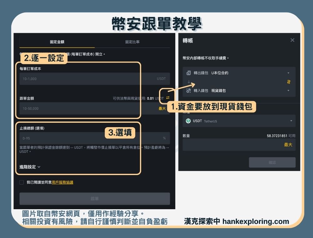Check the 我已閱讀並同意 agreement checkbox
Screen dimensions: 313x238
[x=22, y=182]
